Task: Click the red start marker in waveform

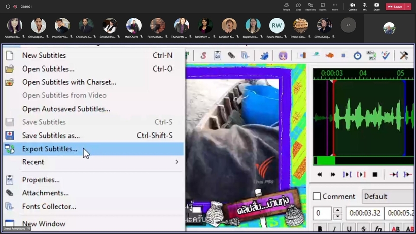Action: point(334,118)
